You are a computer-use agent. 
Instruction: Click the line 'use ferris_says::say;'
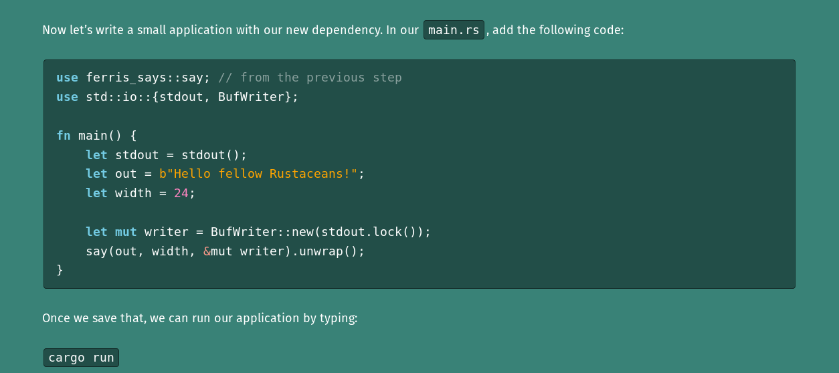pos(133,78)
